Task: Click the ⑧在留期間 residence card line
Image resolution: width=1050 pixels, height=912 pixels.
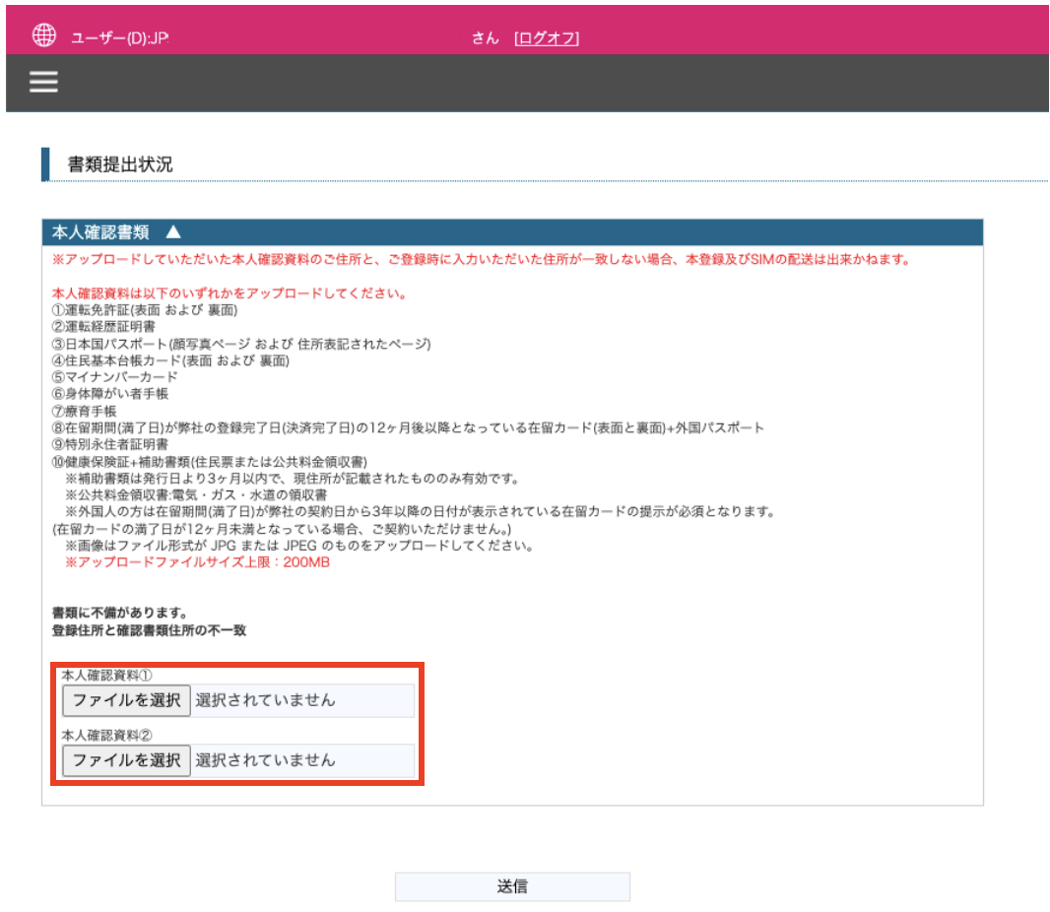Action: 408,427
